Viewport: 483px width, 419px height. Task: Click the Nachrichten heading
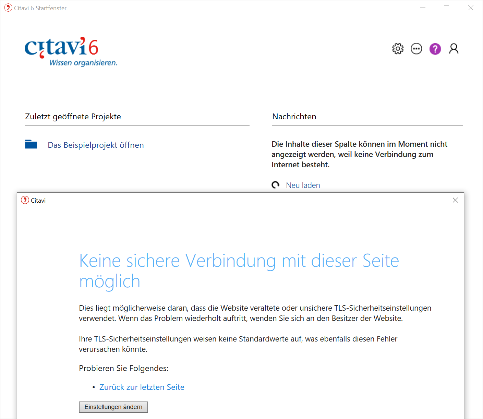coord(294,117)
